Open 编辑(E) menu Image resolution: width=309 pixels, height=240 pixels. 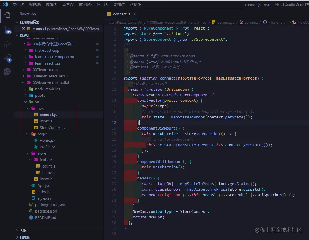coord(35,4)
